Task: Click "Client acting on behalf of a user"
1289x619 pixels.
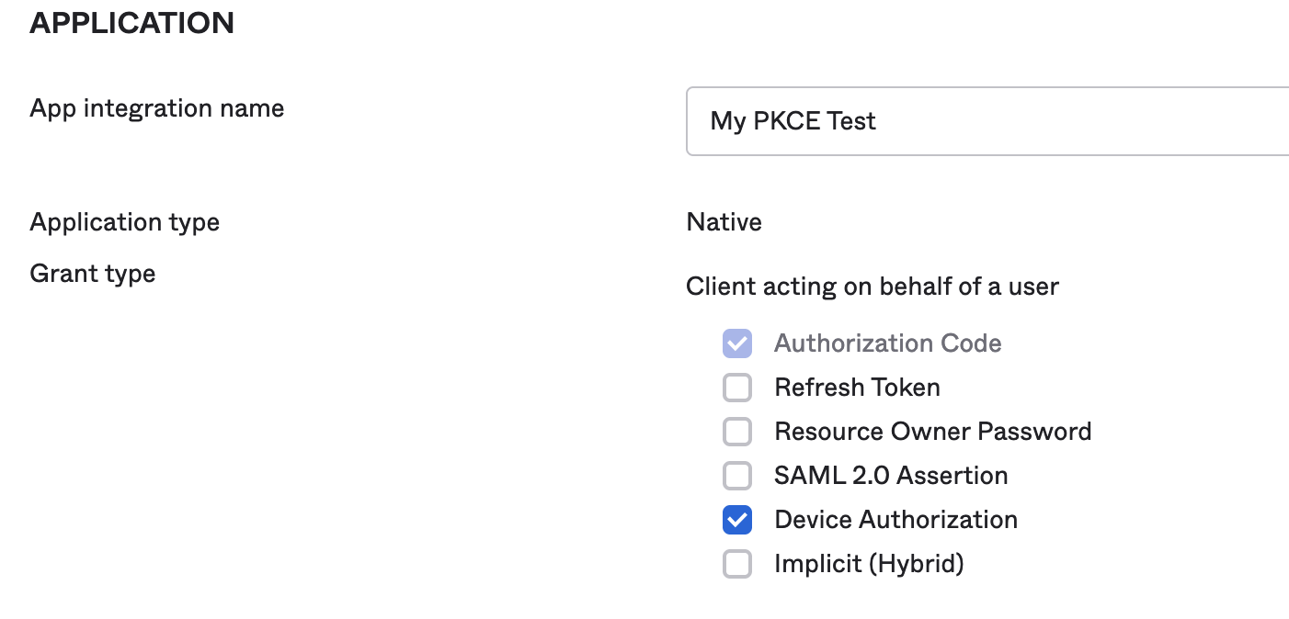Action: [872, 287]
